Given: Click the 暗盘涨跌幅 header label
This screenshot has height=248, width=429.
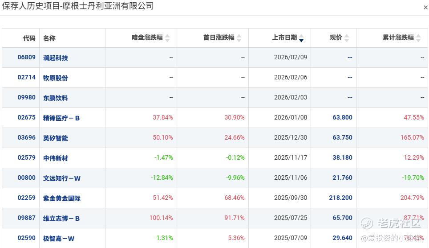Looking at the screenshot, I should (147, 37).
